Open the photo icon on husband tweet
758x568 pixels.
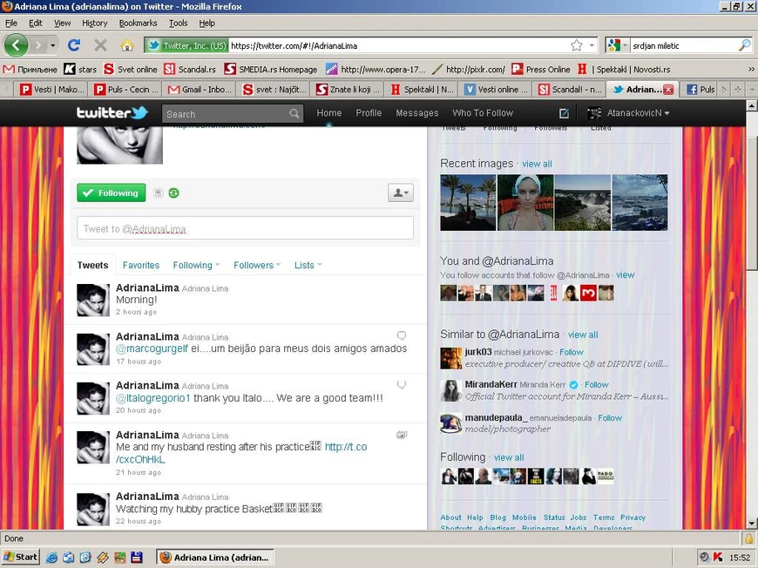point(401,434)
